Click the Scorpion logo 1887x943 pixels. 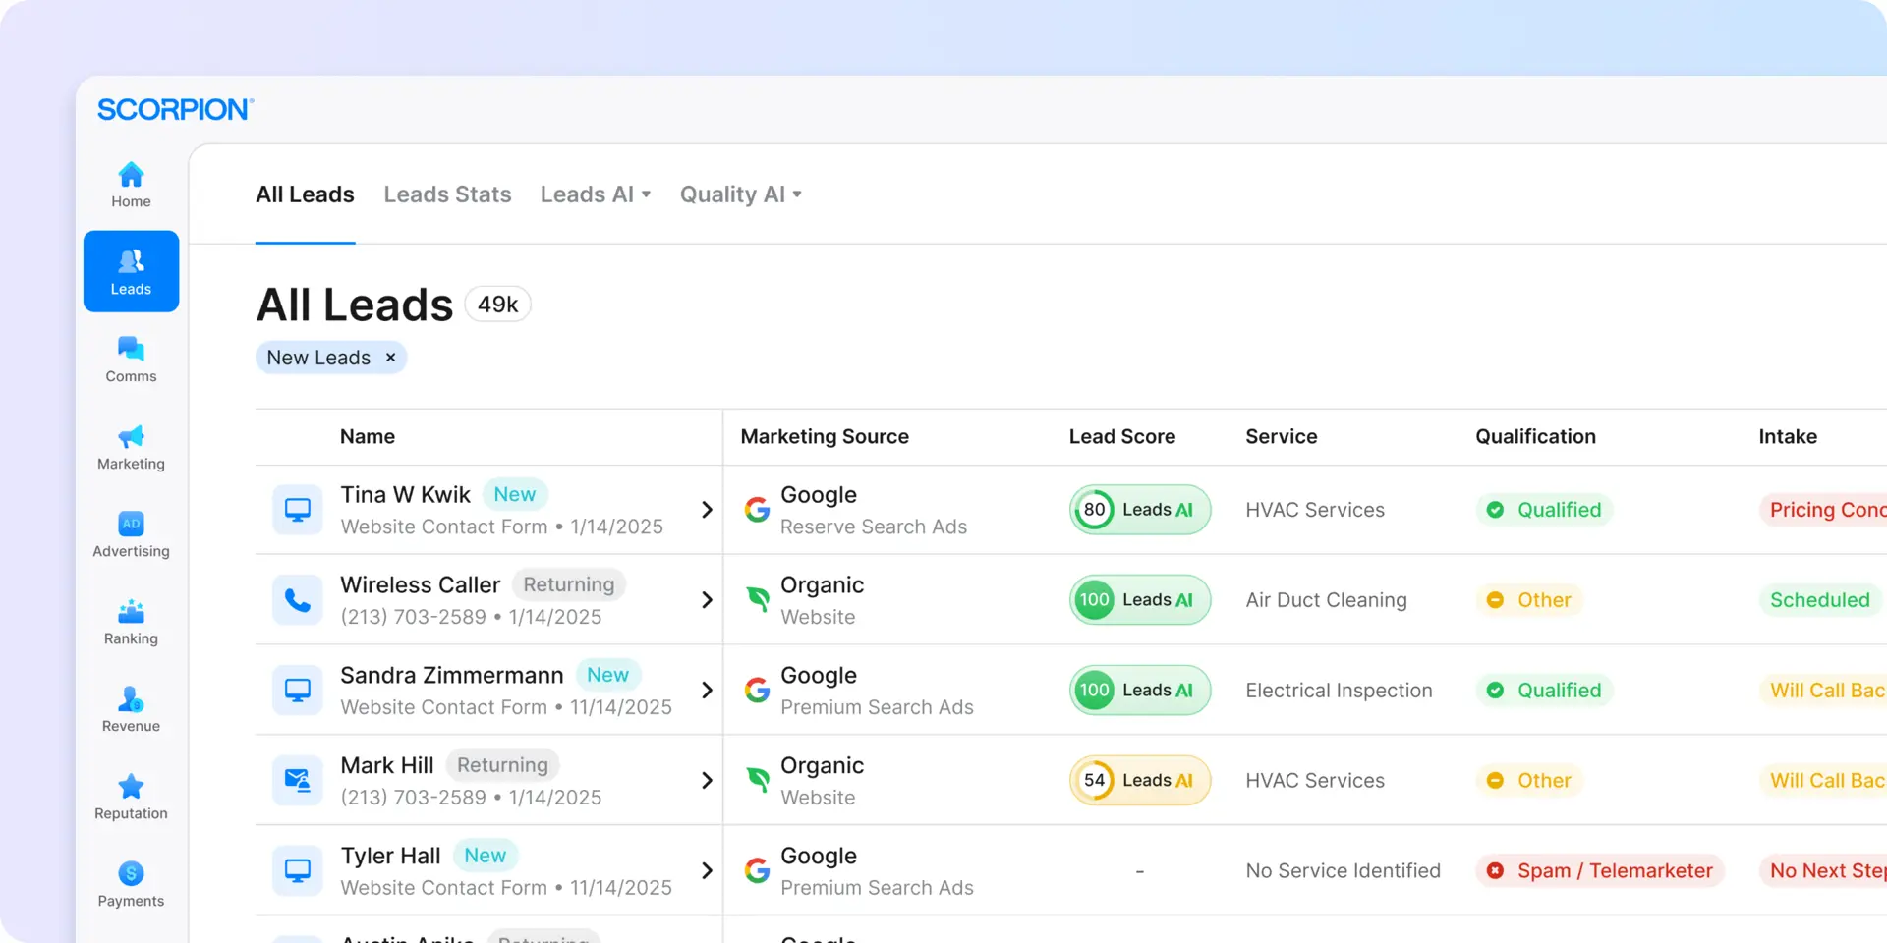175,109
